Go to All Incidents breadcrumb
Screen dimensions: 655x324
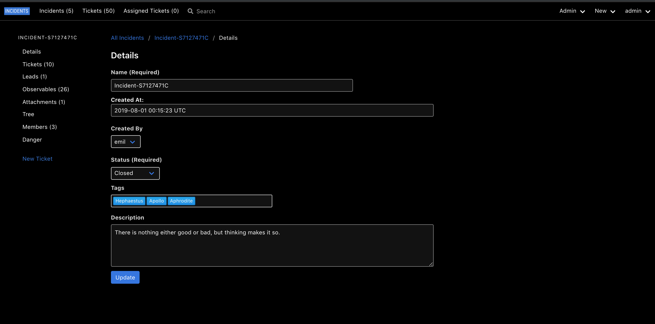pos(127,38)
